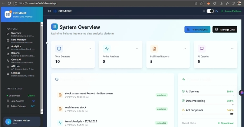Click trend arrow on Total Datasets card
Screen dimensions: 244x127
tap(89, 49)
